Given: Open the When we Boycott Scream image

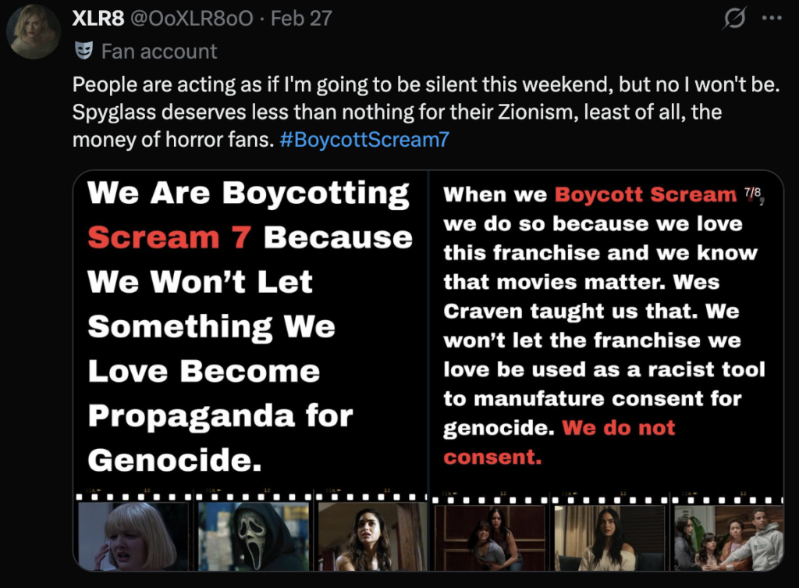Looking at the screenshot, I should (x=606, y=371).
